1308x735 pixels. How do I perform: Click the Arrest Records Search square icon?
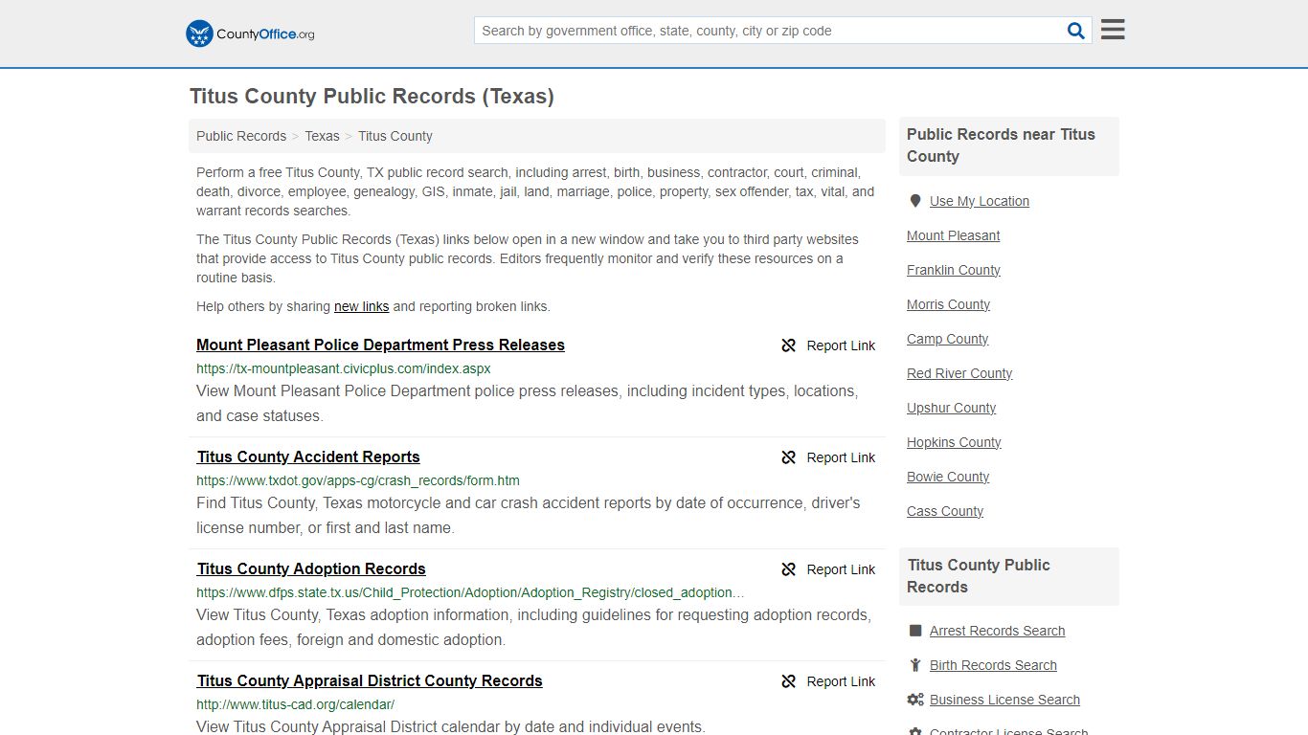pyautogui.click(x=915, y=631)
